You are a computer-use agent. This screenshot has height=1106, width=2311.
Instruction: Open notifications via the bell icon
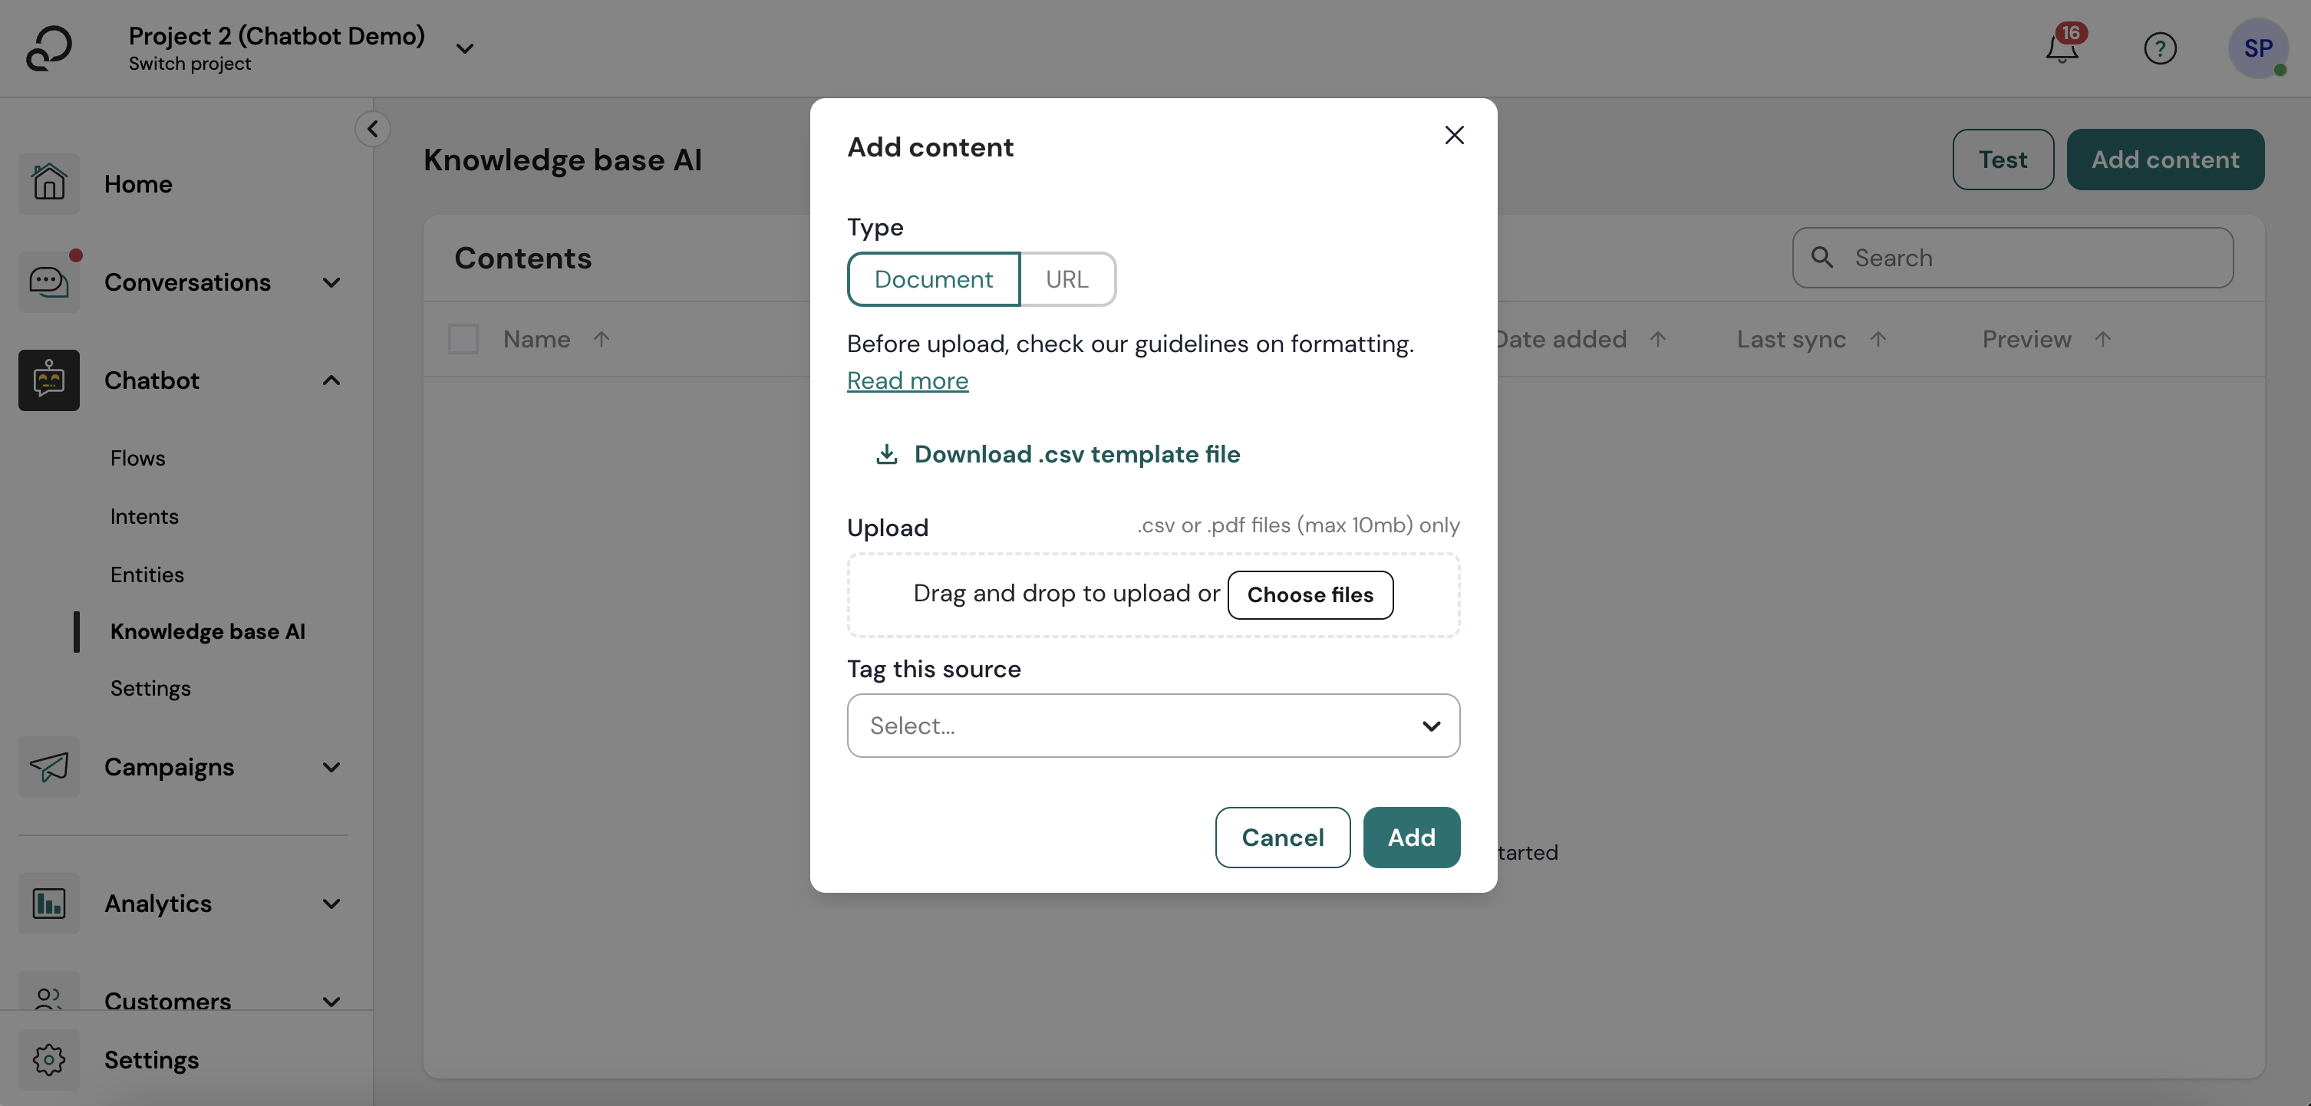pos(2060,50)
